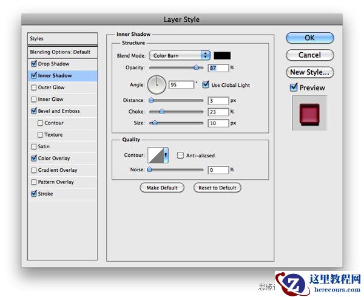Click the Make Default button
This screenshot has width=364, height=297.
pos(162,188)
